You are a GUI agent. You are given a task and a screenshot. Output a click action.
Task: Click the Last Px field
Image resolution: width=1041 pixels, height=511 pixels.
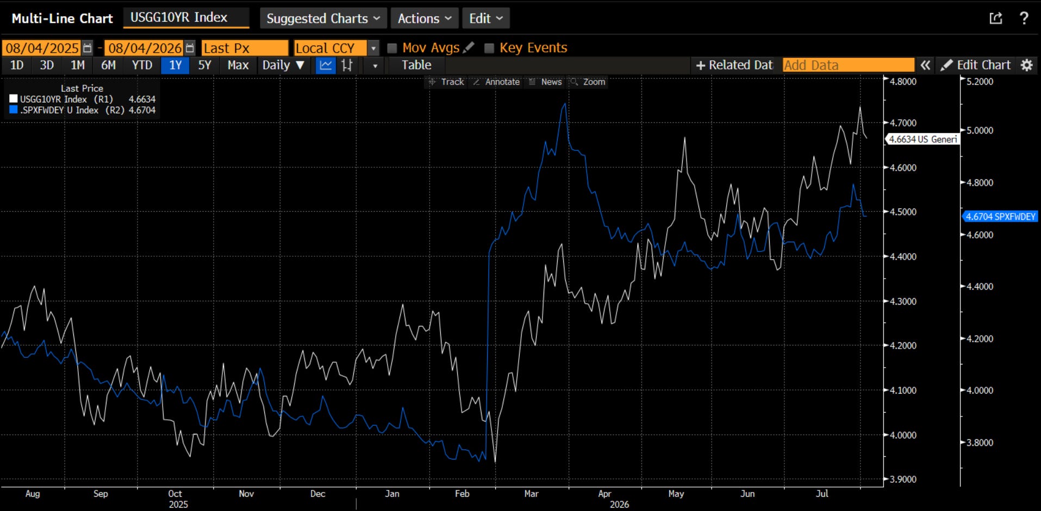tap(245, 48)
